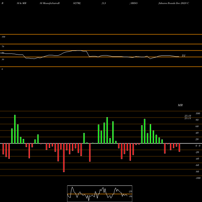Click the 'SI MunafaSutraR' header text
Image resolution: width=202 pixels, height=202 pixels.
[x=50, y=3]
